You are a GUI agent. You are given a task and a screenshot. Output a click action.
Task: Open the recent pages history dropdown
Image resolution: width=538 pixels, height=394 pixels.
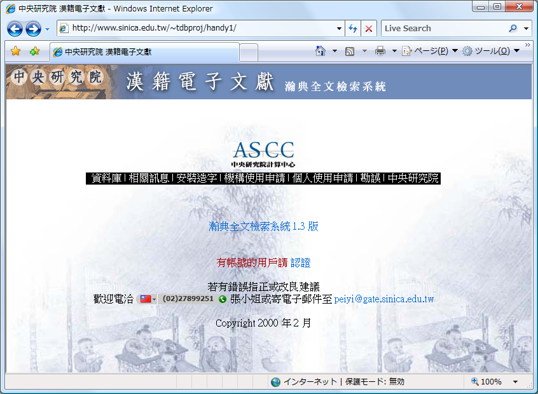pos(47,29)
